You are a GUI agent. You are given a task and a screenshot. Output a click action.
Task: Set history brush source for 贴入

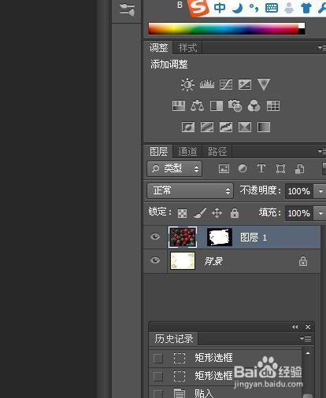point(158,394)
